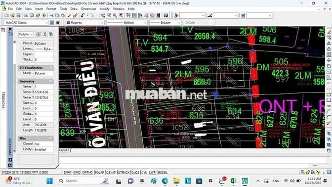Click the Dimension Style icon
This screenshot has width=332, height=187.
209,15
